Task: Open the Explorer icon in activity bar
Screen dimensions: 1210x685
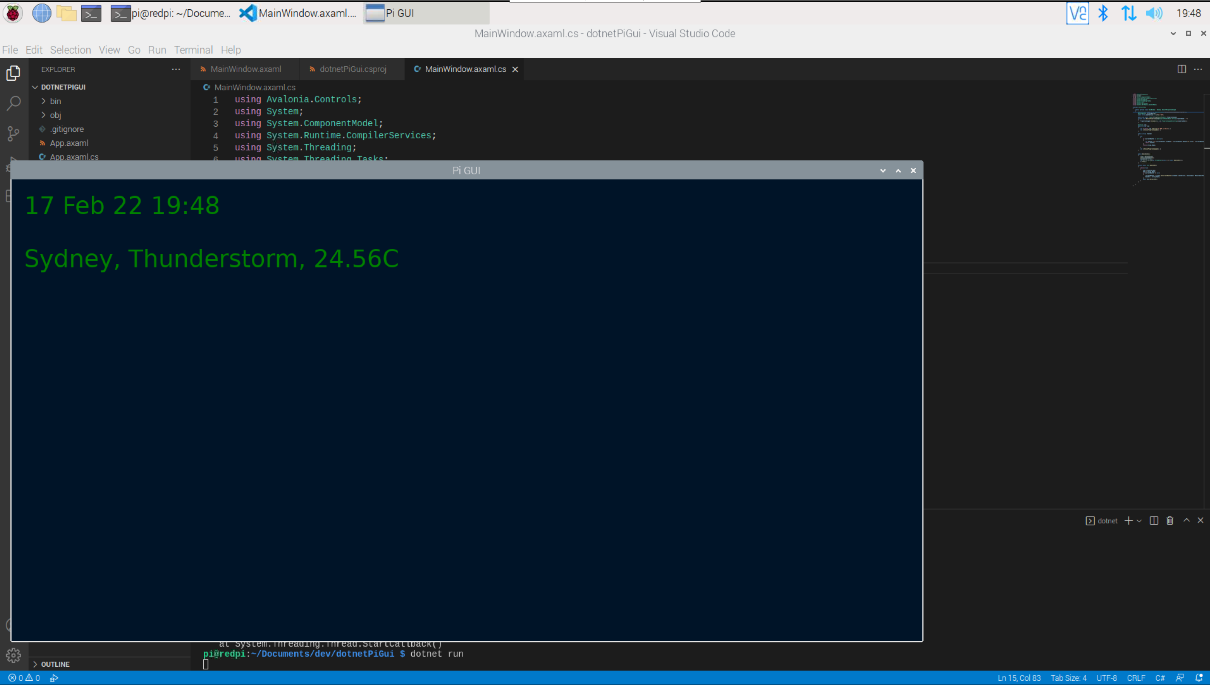Action: click(13, 73)
